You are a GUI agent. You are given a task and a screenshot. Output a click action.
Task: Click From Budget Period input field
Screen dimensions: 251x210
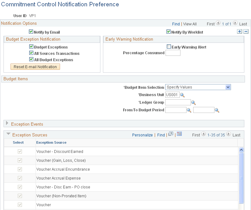176,110
